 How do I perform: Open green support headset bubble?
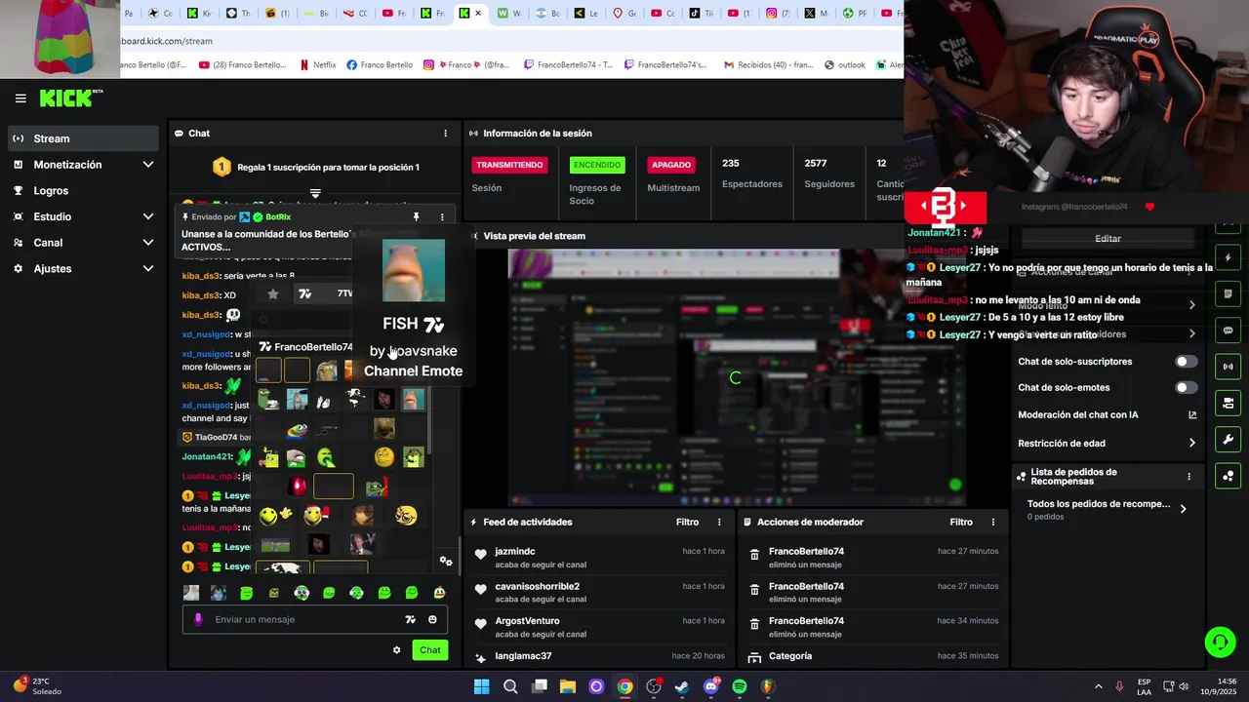tap(1220, 642)
